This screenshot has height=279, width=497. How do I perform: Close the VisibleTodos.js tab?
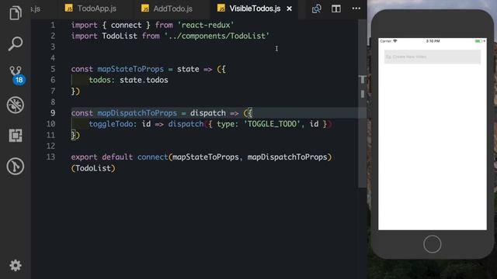[289, 9]
